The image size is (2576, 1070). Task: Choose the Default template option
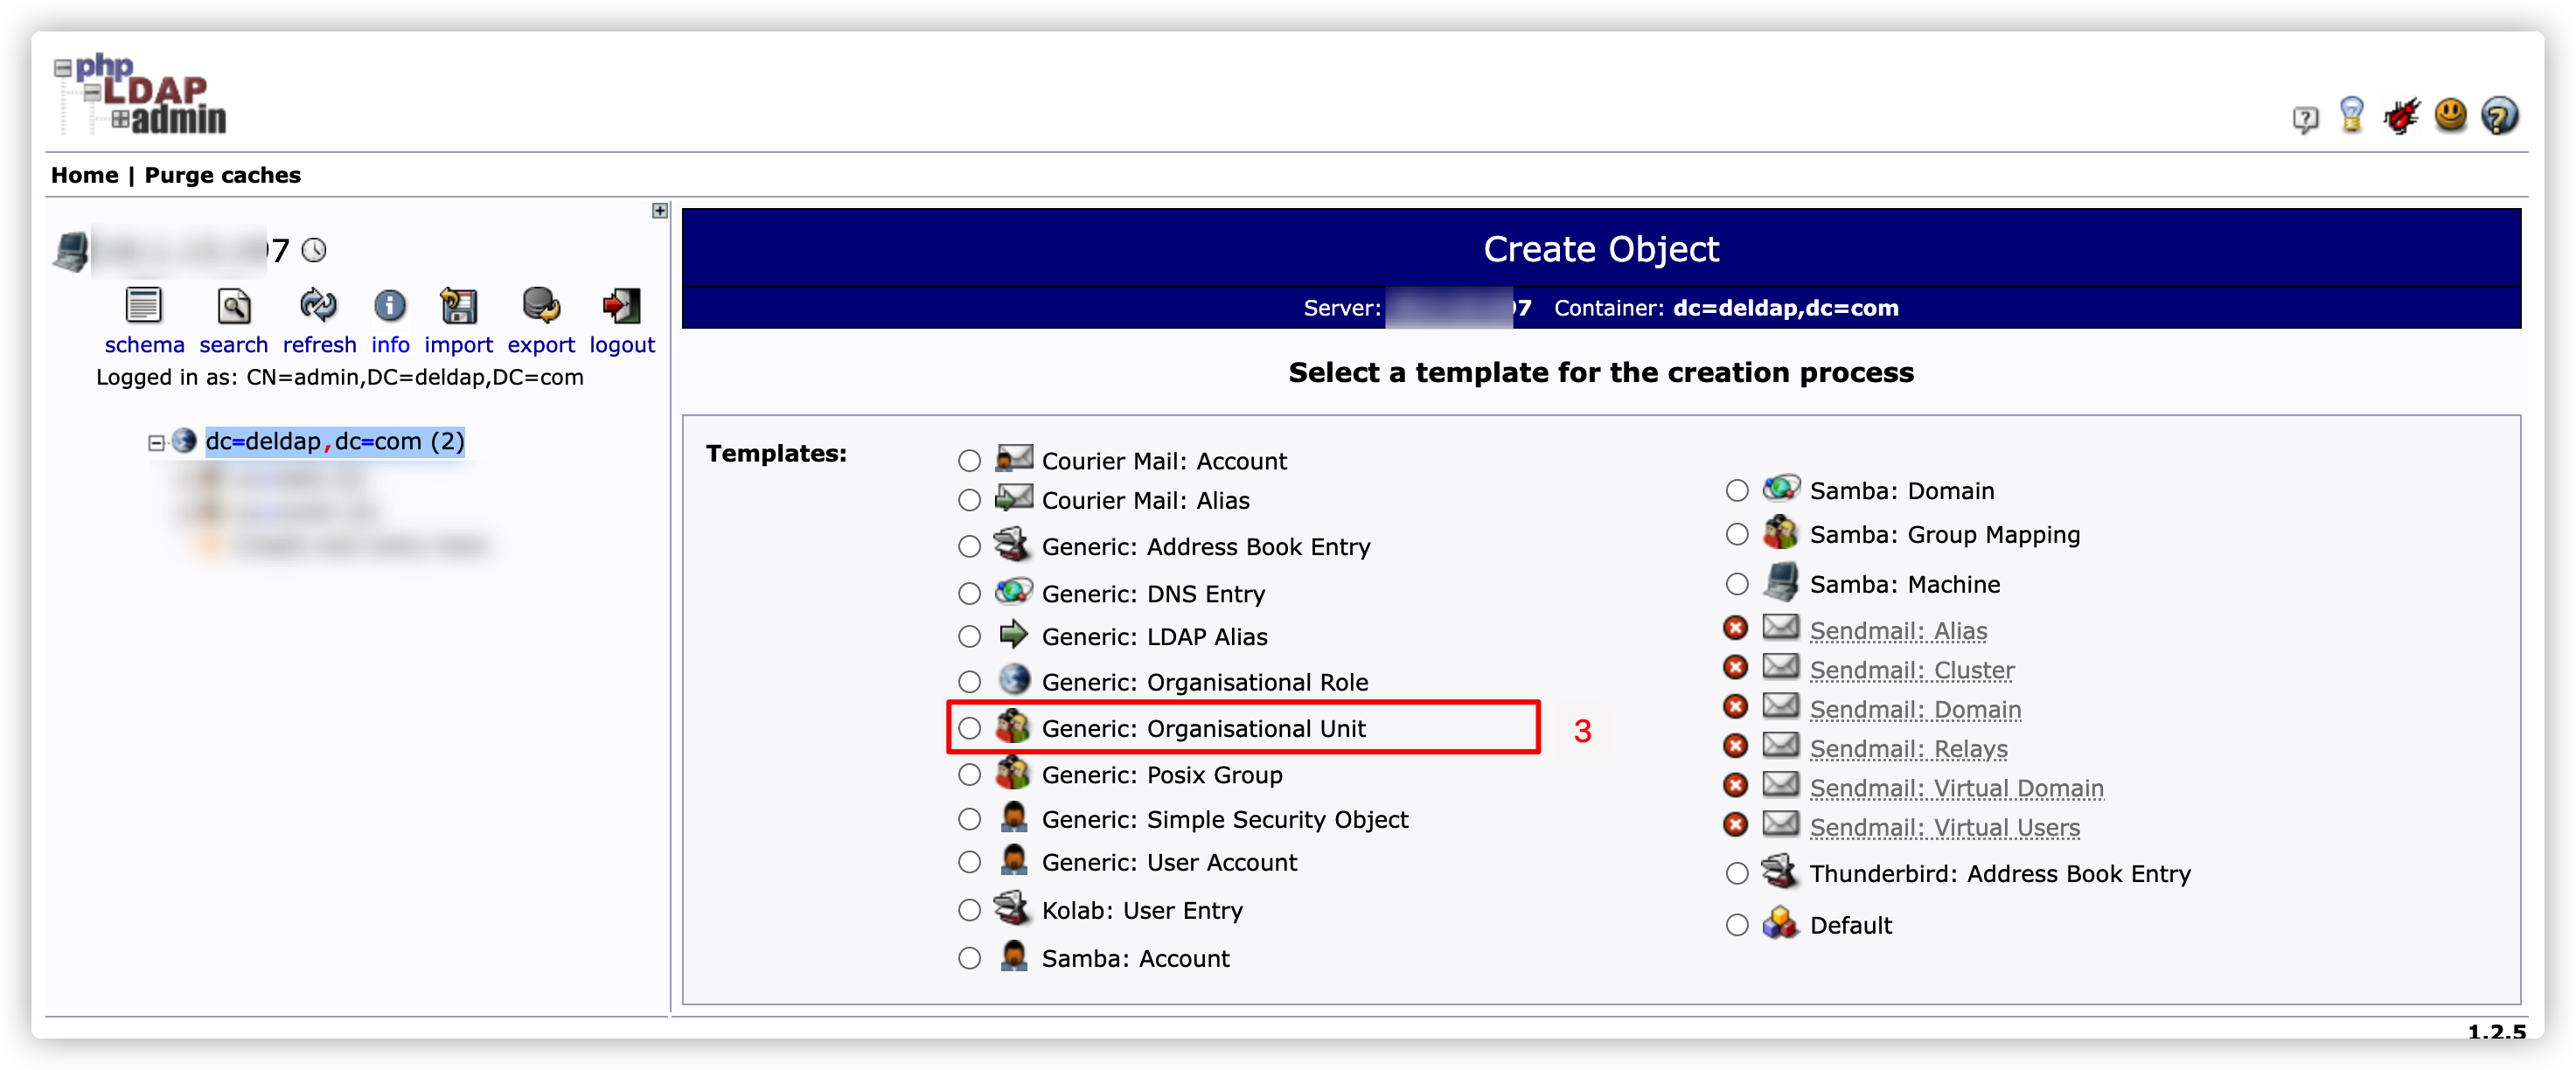tap(1735, 925)
